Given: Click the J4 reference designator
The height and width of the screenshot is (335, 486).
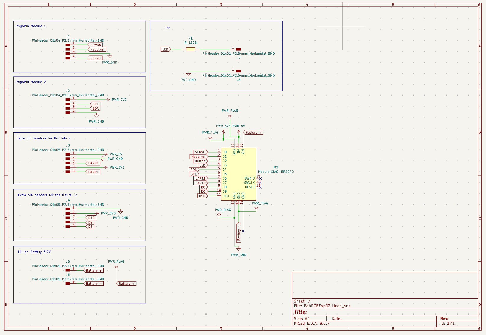Looking at the screenshot, I should tap(68, 200).
